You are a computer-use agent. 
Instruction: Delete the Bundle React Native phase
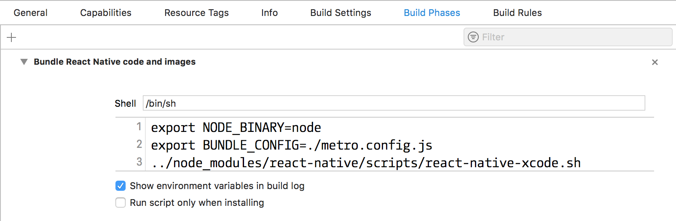pyautogui.click(x=655, y=62)
